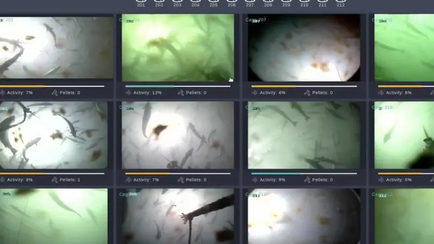Click the activity icon under the cage 204 feed
434x244 pixels.
pos(128,180)
